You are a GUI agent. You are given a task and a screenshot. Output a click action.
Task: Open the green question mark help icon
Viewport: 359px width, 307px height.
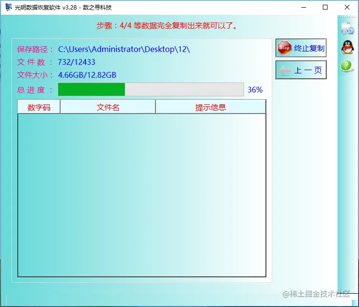(x=347, y=66)
